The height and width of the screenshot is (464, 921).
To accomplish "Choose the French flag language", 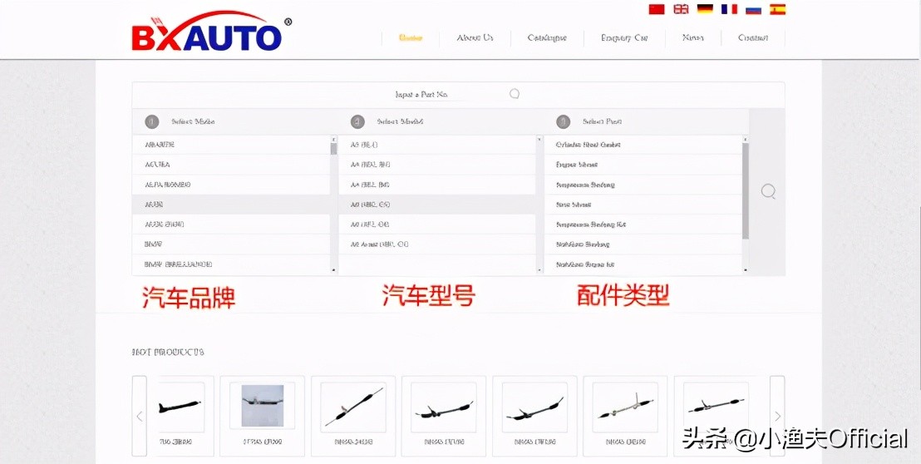I will pyautogui.click(x=729, y=9).
